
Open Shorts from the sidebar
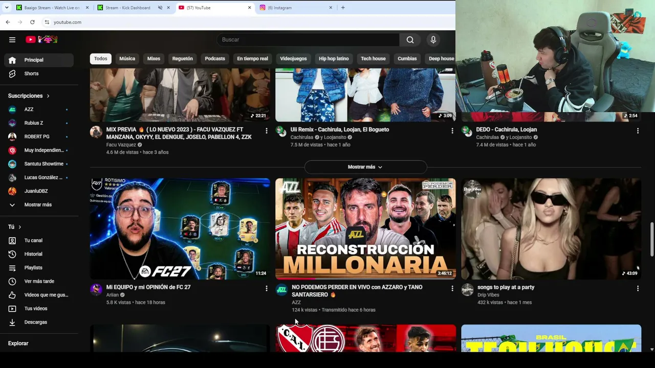click(x=39, y=74)
